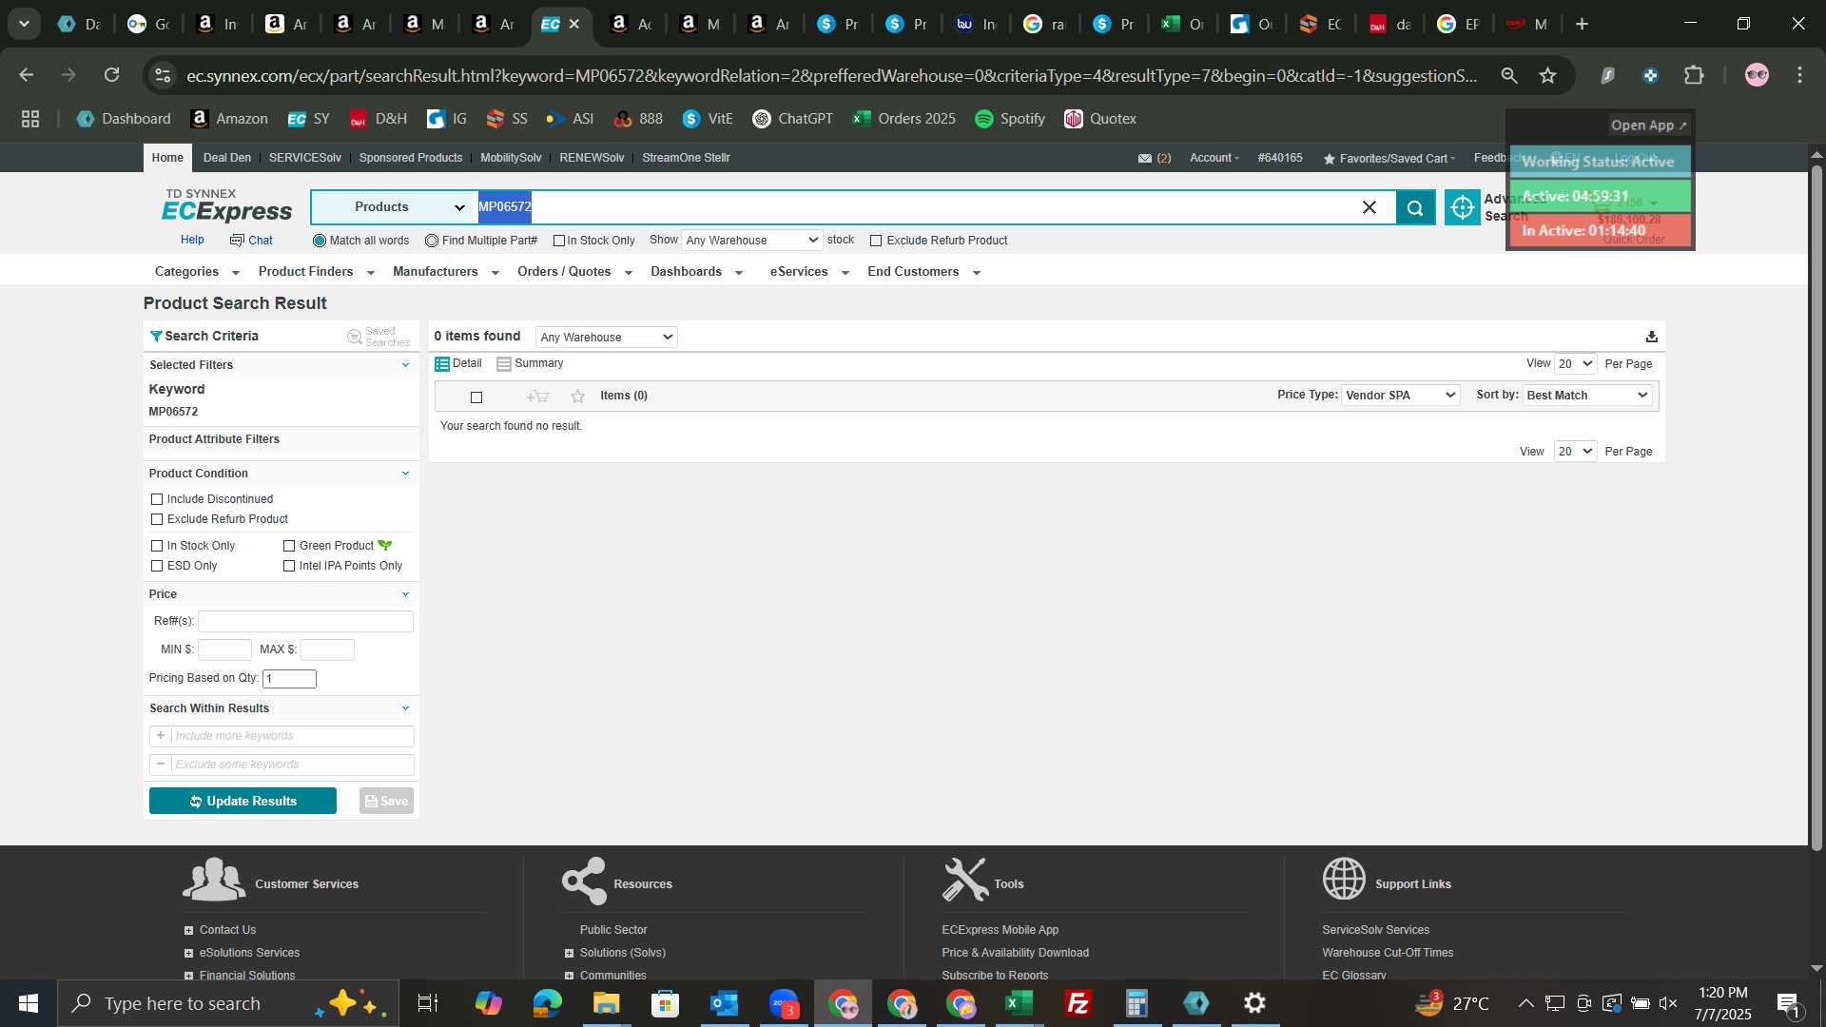The width and height of the screenshot is (1826, 1027).
Task: Open results Any Warehouse dropdown
Action: 607,338
